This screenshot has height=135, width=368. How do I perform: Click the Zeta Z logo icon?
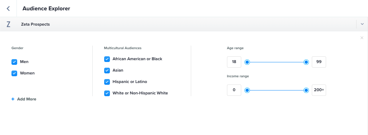9,24
